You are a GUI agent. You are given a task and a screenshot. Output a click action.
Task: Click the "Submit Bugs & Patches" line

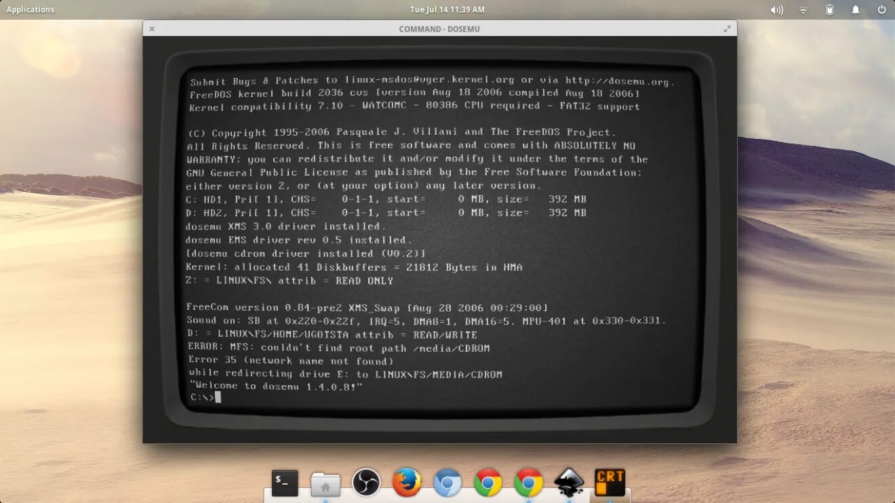[433, 81]
